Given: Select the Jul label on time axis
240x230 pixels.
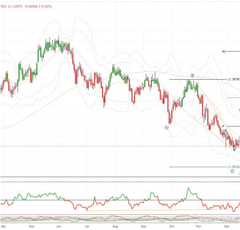Looking at the screenshot, I should [x=87, y=227].
